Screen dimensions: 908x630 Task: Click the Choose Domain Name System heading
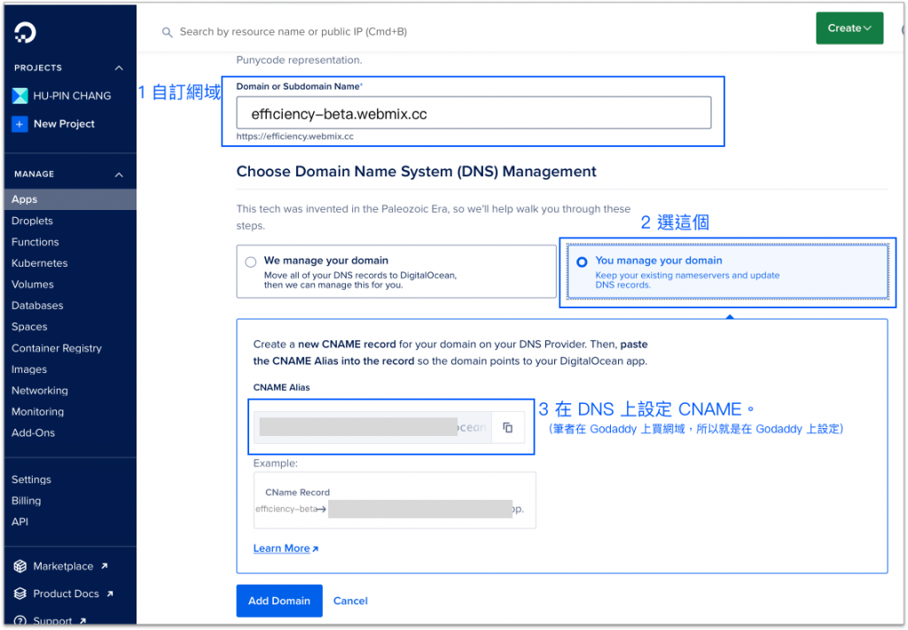417,172
